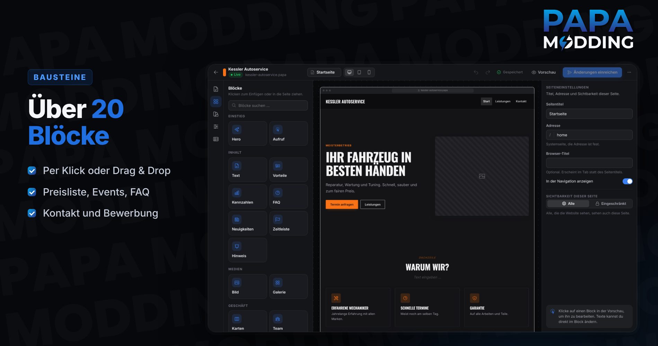Screen dimensions: 658x346
Task: Insert the Aufruf block
Action: tap(288, 133)
